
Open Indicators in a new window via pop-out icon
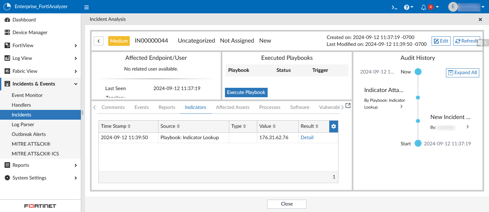pyautogui.click(x=348, y=105)
